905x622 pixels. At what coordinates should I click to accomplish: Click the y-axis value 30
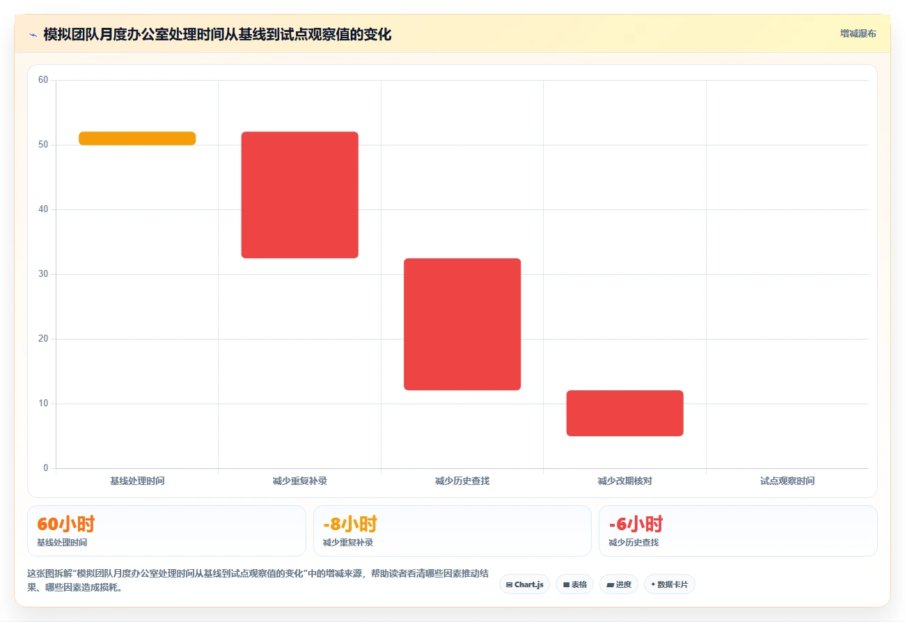(43, 274)
